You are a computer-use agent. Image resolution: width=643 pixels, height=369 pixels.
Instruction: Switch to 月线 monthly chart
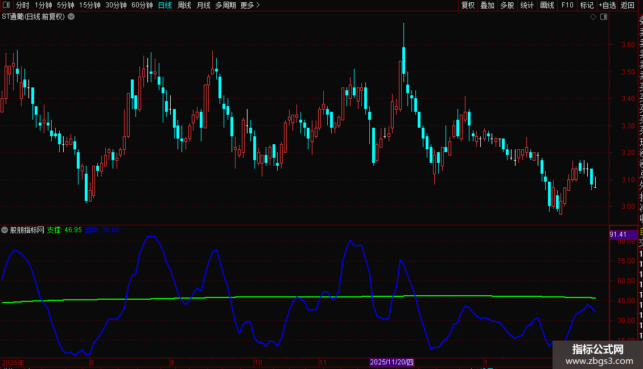pos(203,5)
